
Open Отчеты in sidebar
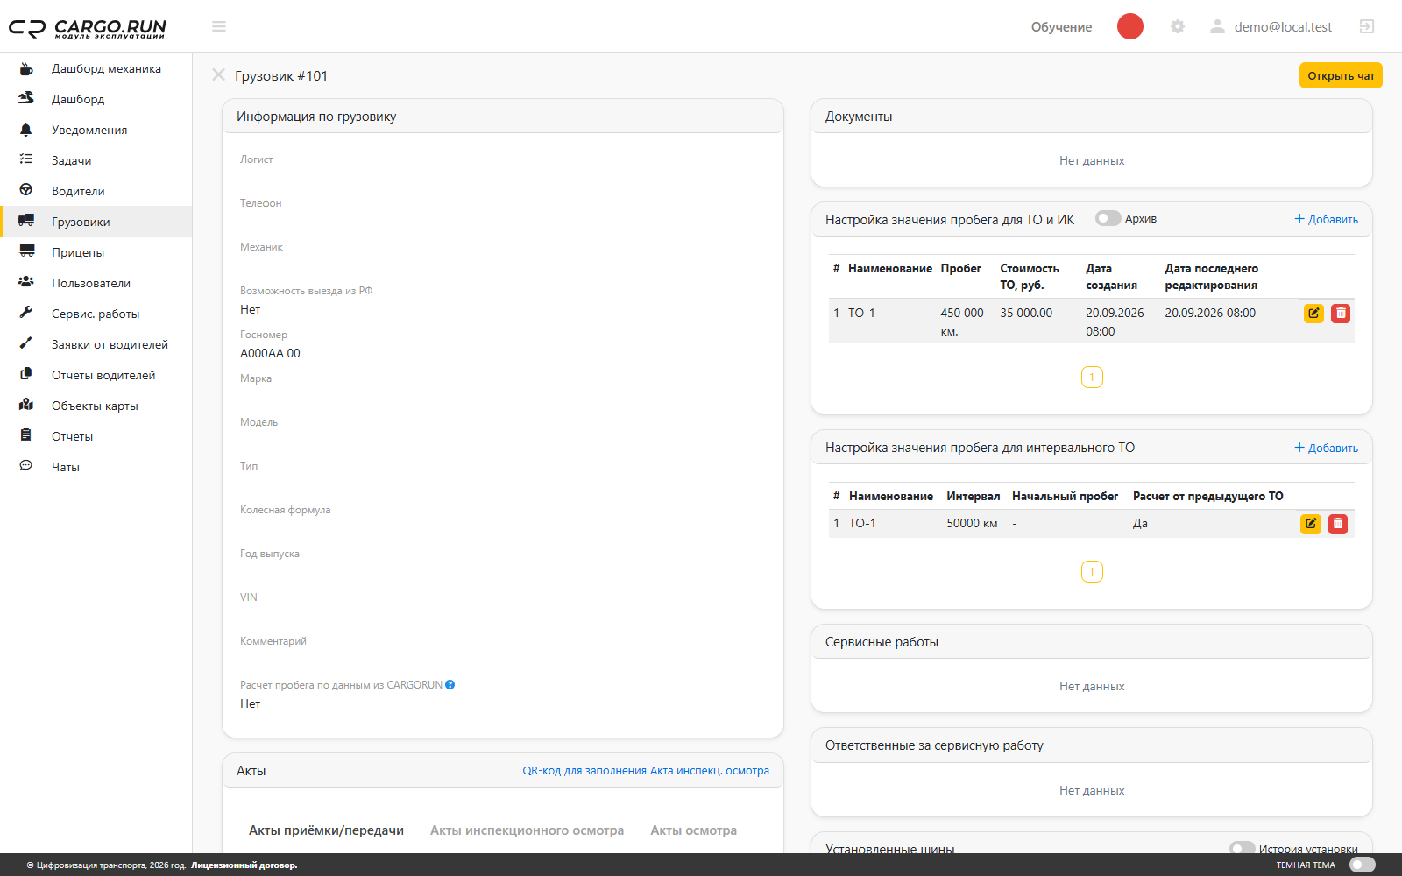[96, 436]
